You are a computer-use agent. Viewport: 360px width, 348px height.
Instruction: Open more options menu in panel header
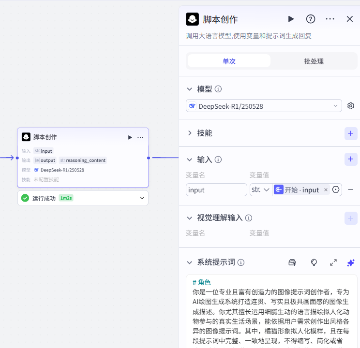pyautogui.click(x=330, y=19)
